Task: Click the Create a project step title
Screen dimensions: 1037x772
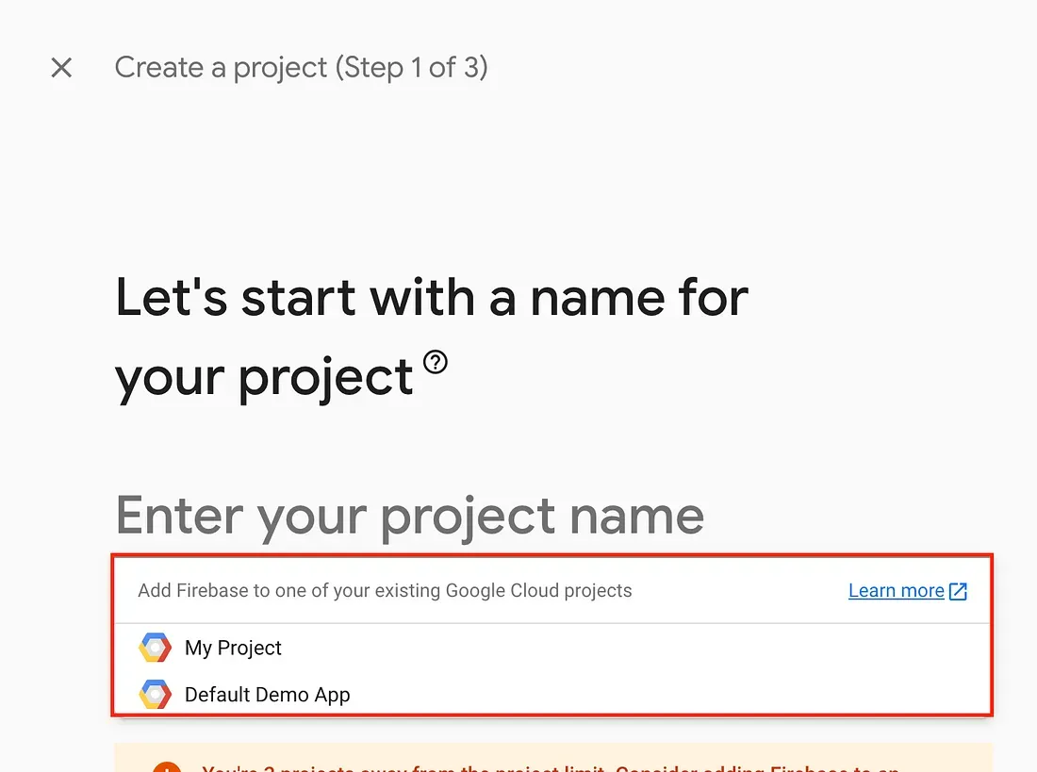Action: [x=301, y=68]
